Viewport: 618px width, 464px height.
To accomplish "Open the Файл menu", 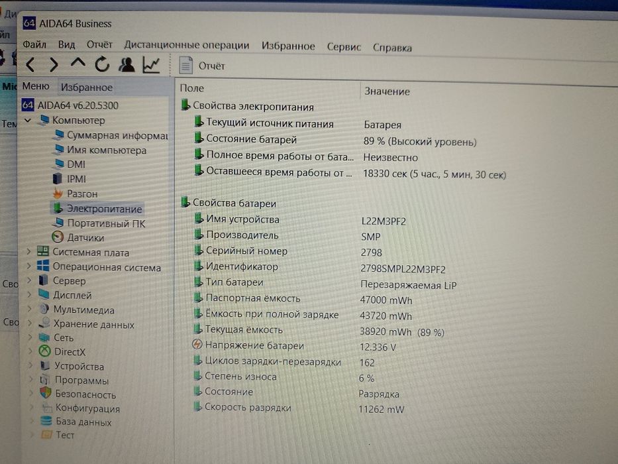I will (34, 44).
